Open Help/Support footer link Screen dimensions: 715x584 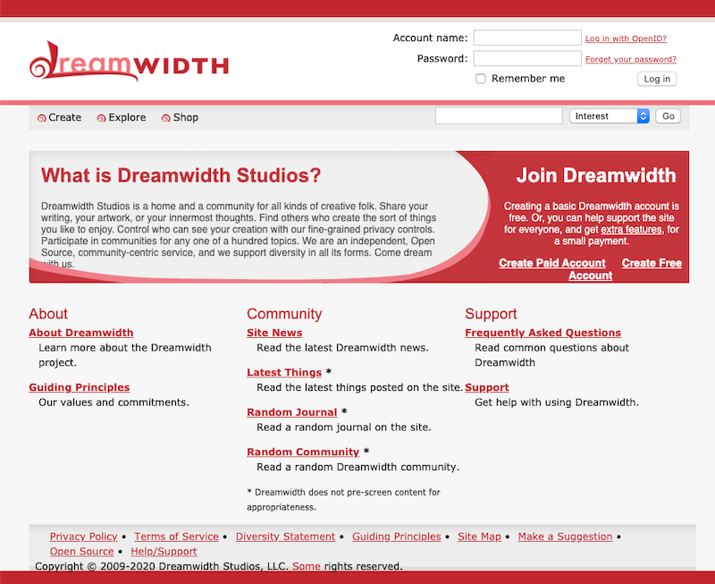[x=164, y=552]
